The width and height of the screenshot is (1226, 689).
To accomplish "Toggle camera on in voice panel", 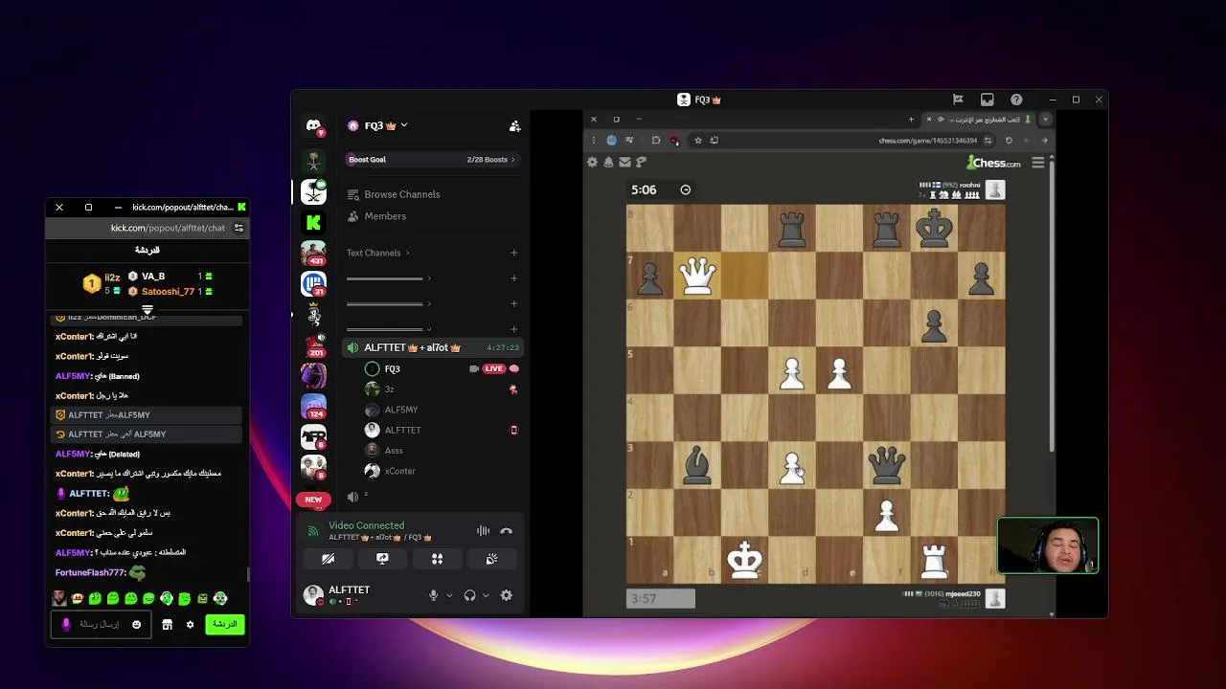I will coord(328,559).
